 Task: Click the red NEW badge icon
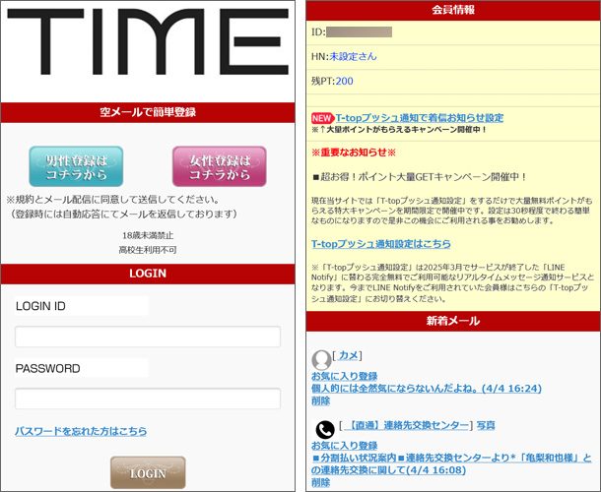(322, 117)
